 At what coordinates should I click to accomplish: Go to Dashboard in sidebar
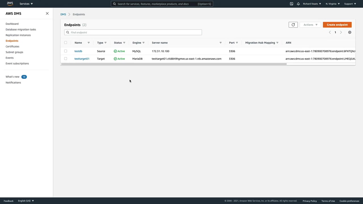(x=12, y=24)
